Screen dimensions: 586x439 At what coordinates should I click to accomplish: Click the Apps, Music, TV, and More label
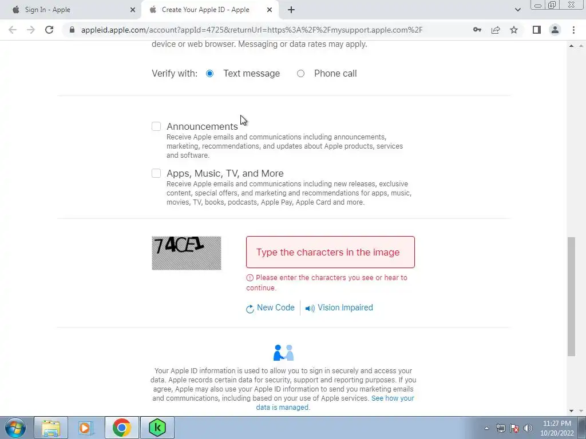[225, 174]
